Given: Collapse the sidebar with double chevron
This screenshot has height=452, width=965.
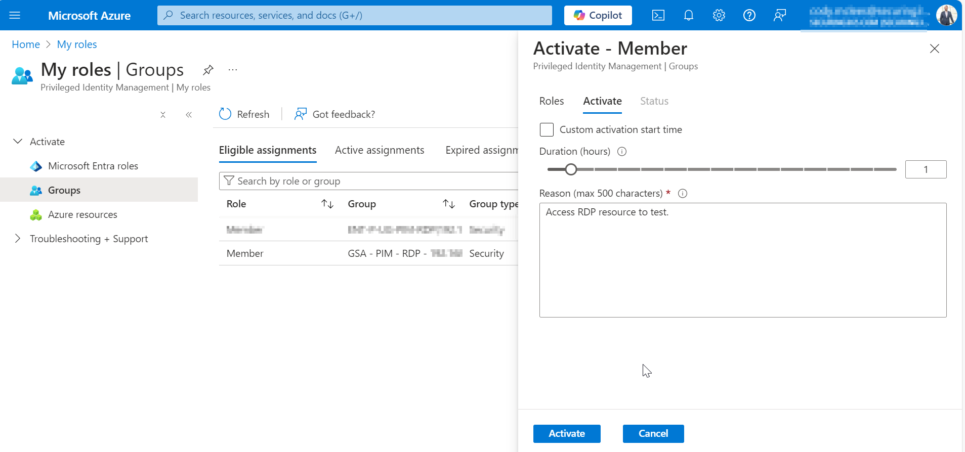Looking at the screenshot, I should click(189, 115).
